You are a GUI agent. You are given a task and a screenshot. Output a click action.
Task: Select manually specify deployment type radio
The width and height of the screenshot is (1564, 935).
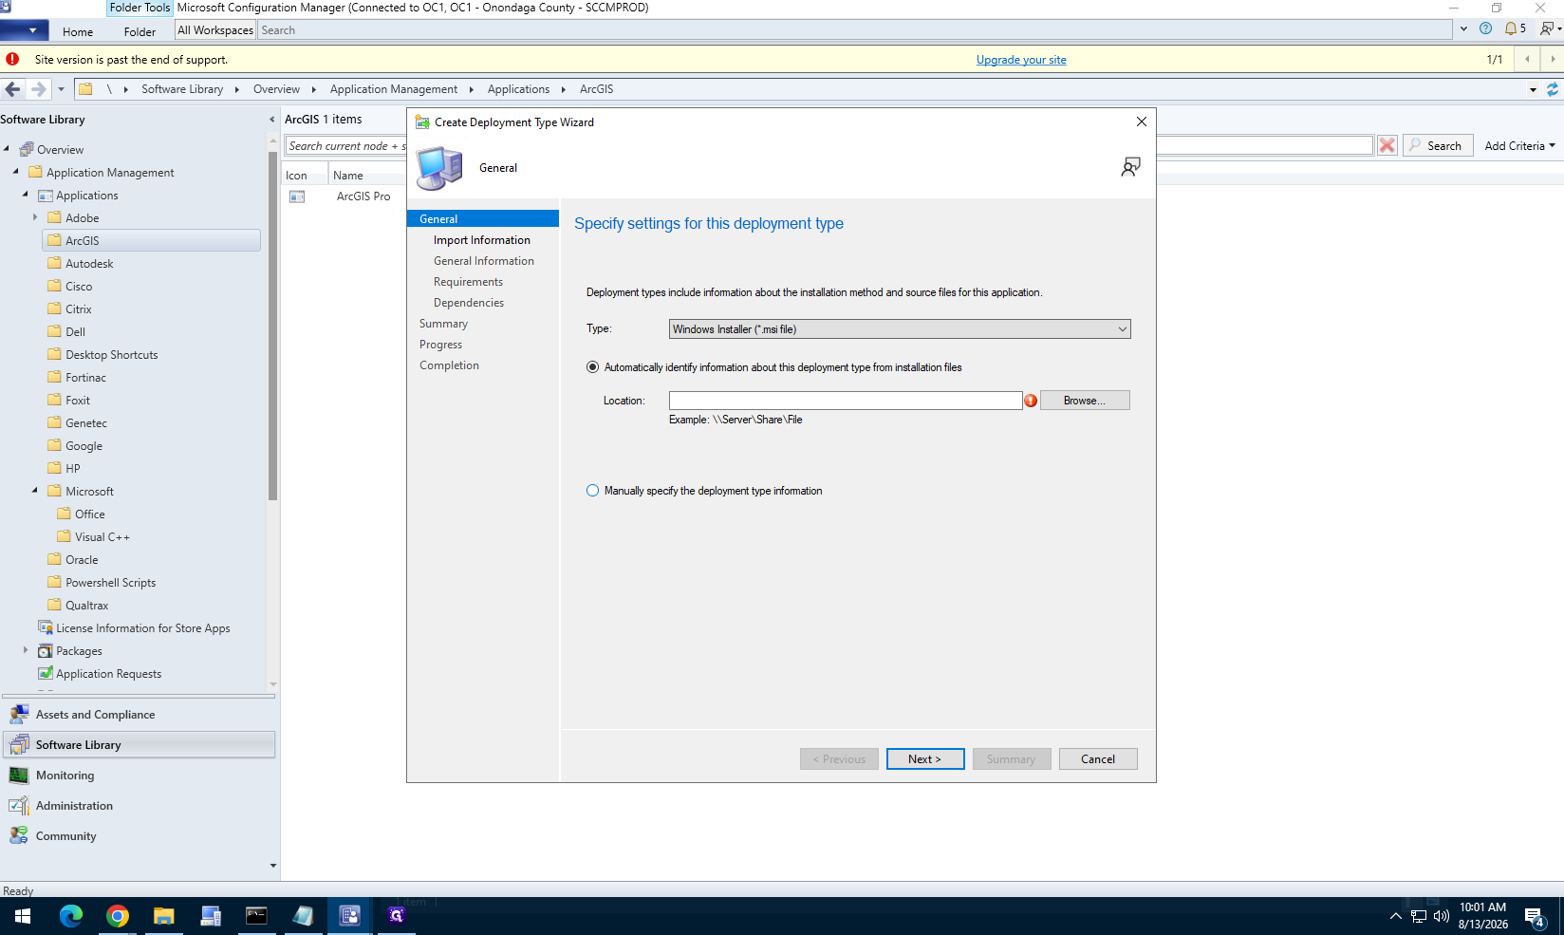[x=592, y=491]
